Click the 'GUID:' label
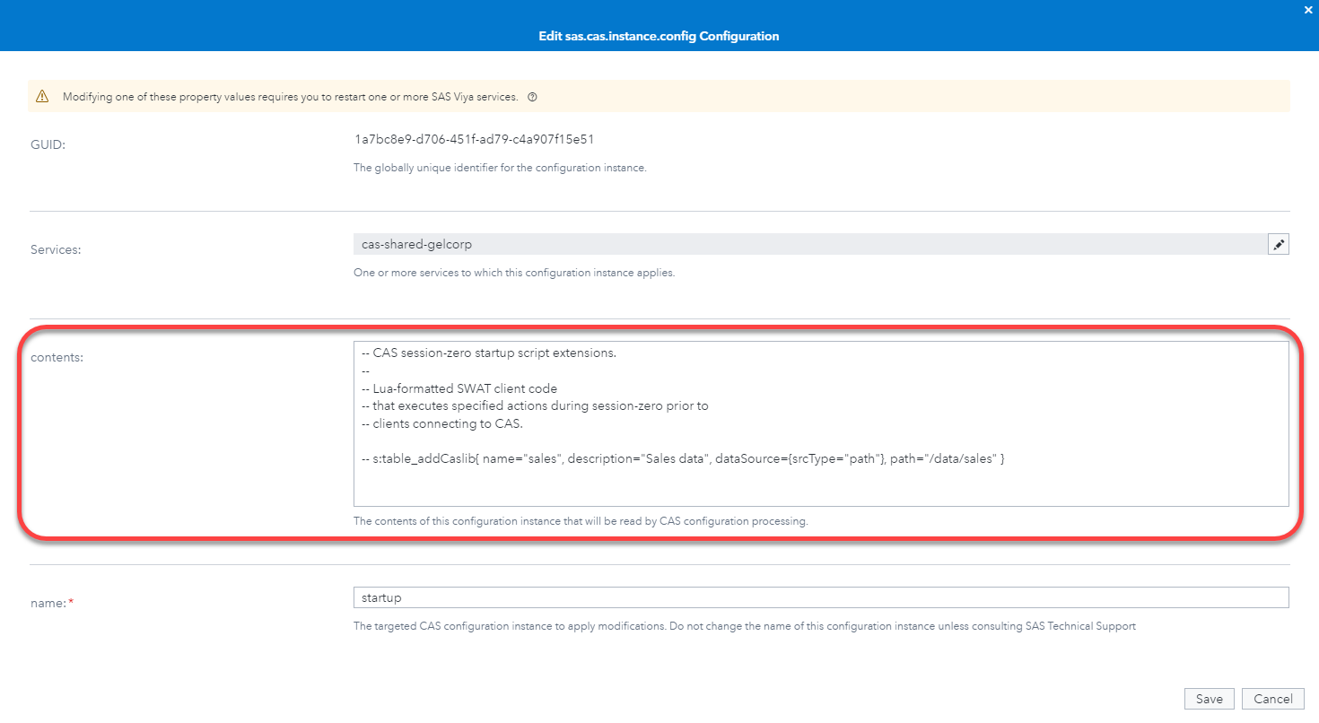This screenshot has height=723, width=1319. (x=48, y=144)
